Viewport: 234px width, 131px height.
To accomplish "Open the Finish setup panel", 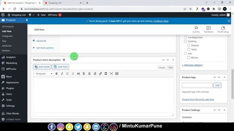I will pyautogui.click(x=223, y=29).
